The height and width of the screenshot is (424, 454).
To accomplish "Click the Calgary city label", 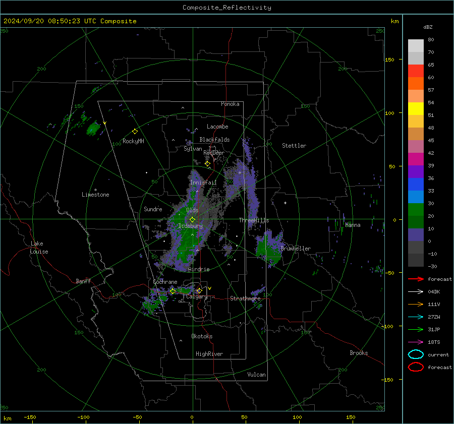I will tap(197, 296).
